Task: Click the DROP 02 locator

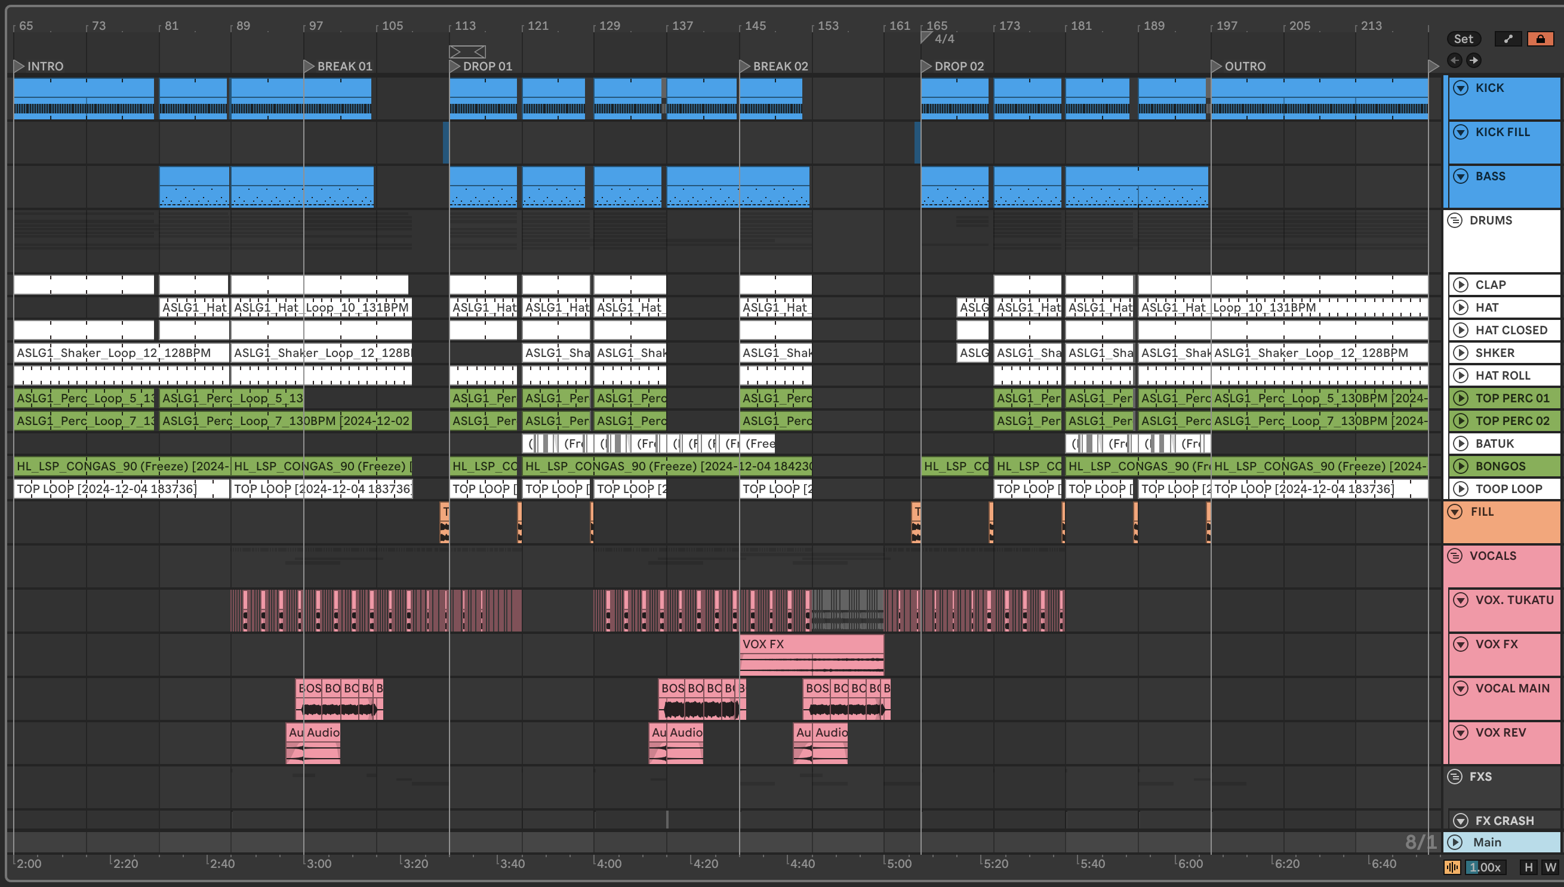Action: click(953, 66)
